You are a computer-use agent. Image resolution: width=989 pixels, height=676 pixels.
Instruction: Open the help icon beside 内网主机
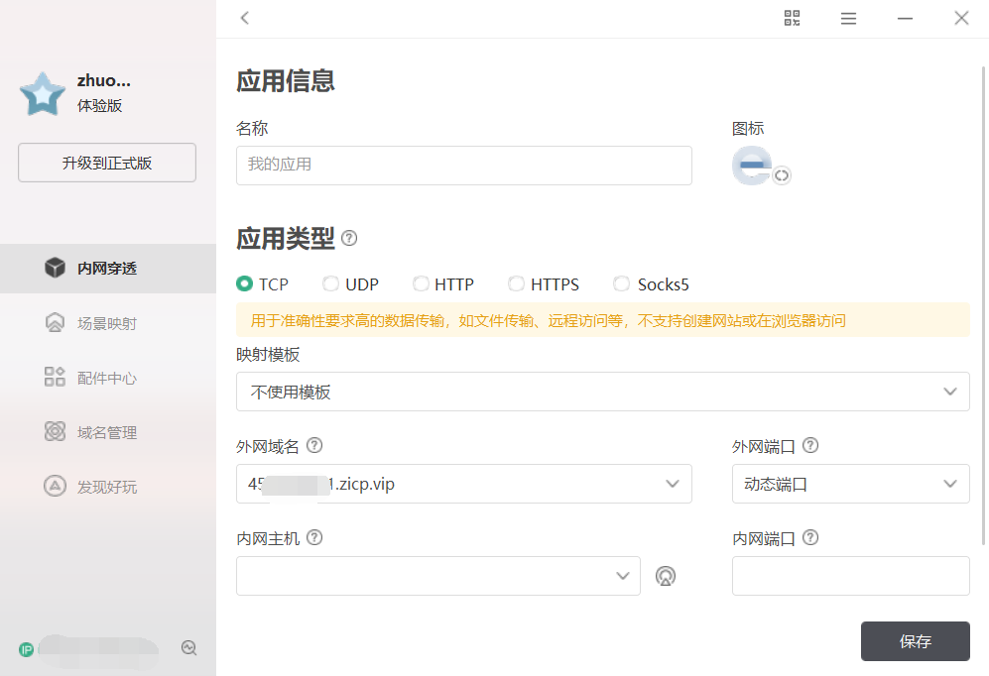pos(314,537)
